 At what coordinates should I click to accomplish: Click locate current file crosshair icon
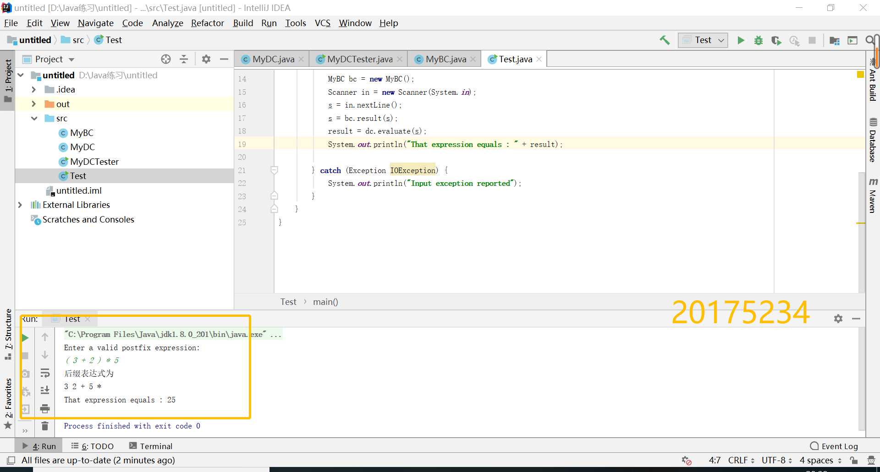166,59
